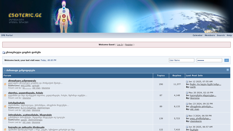
Task: Open last post icon beside May 20 2024
Action: [187, 93]
